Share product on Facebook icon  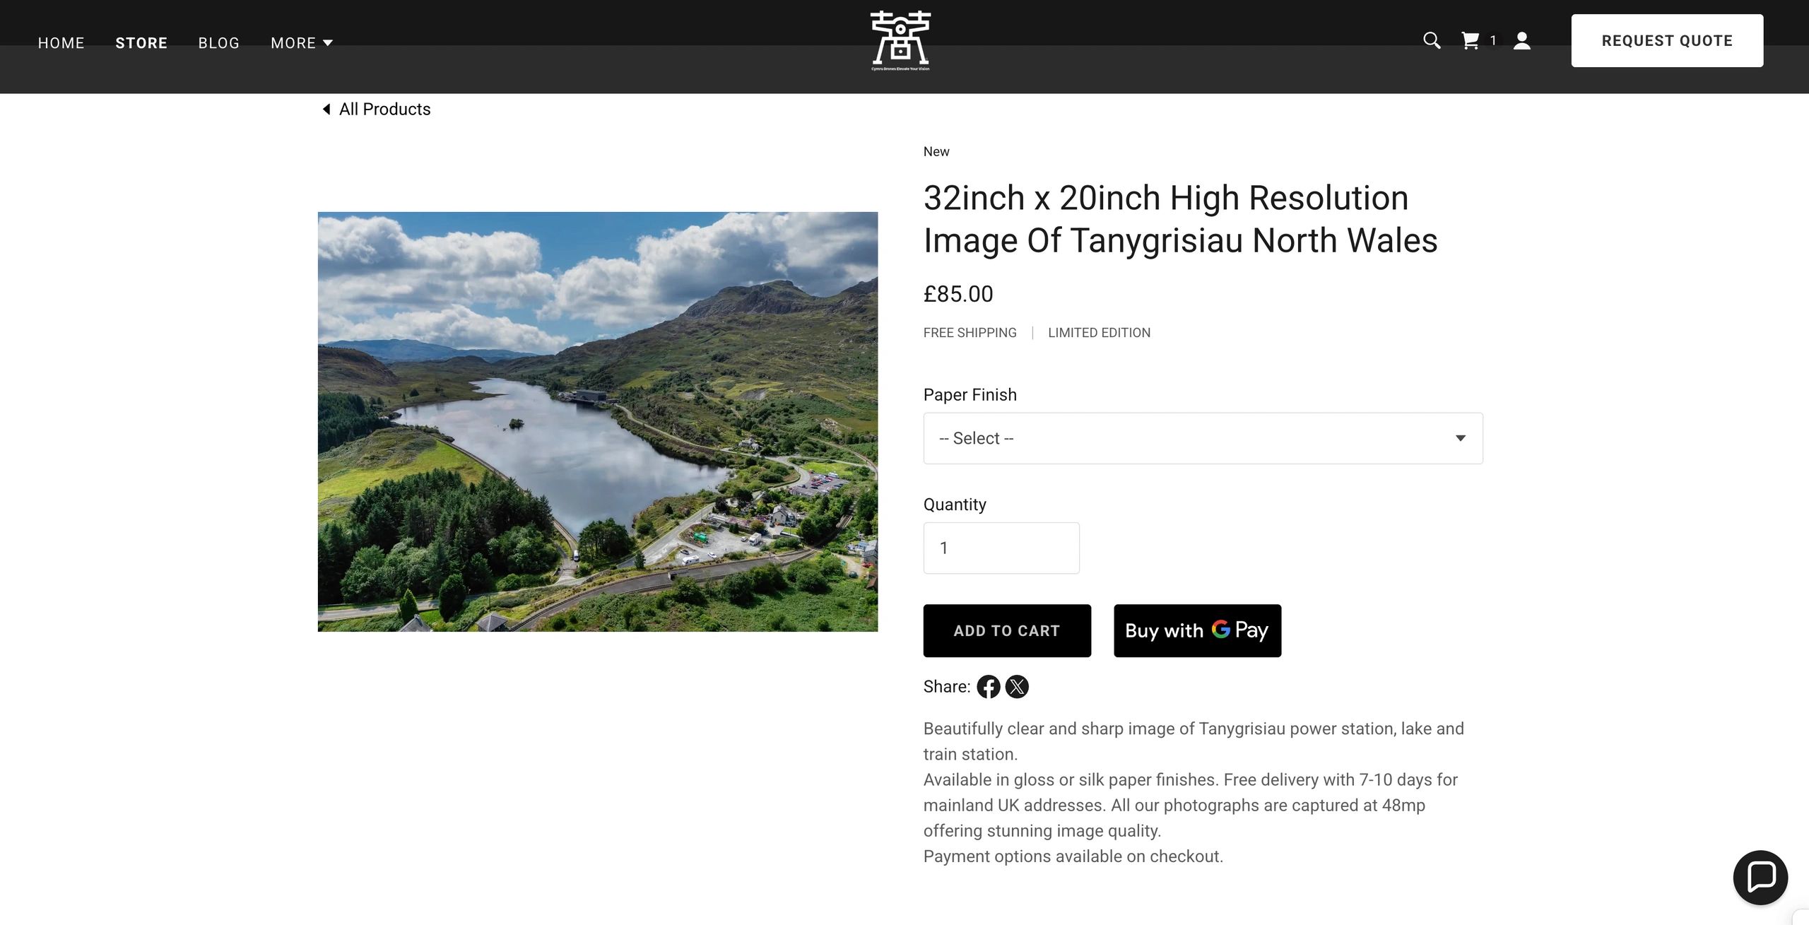pyautogui.click(x=989, y=687)
